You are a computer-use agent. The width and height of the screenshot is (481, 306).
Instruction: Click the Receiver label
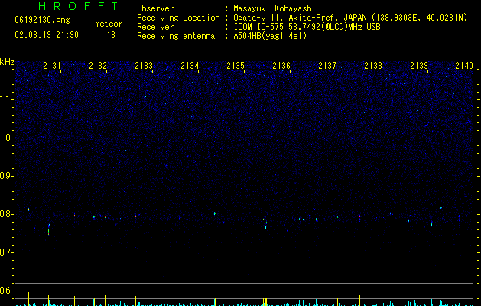155,27
